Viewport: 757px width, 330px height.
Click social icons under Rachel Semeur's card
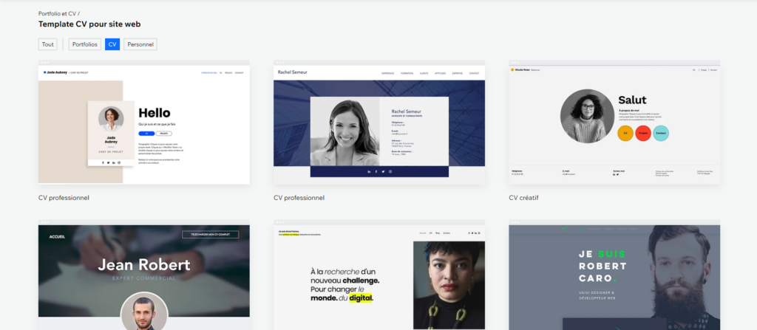[379, 171]
